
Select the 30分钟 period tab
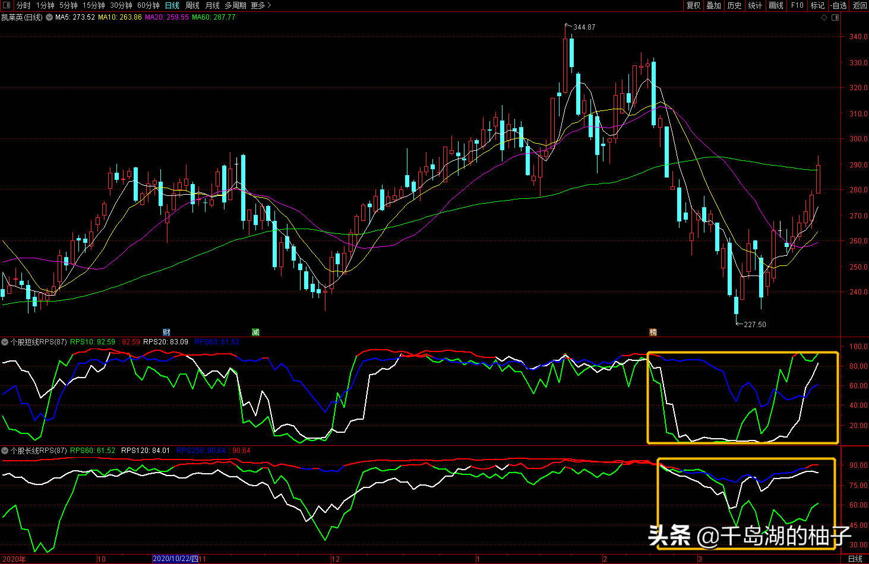pos(121,5)
